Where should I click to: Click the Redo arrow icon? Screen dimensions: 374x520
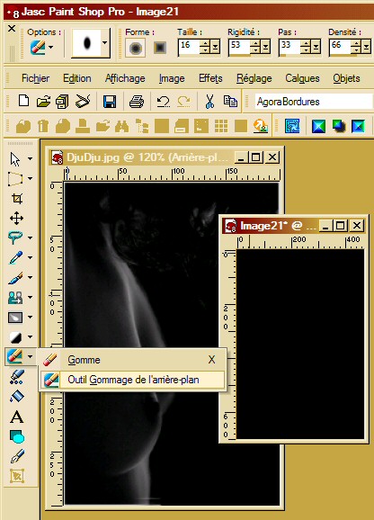pos(183,101)
